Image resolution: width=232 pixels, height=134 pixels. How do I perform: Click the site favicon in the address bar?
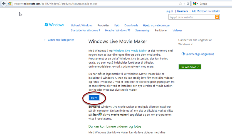pos(10,4)
